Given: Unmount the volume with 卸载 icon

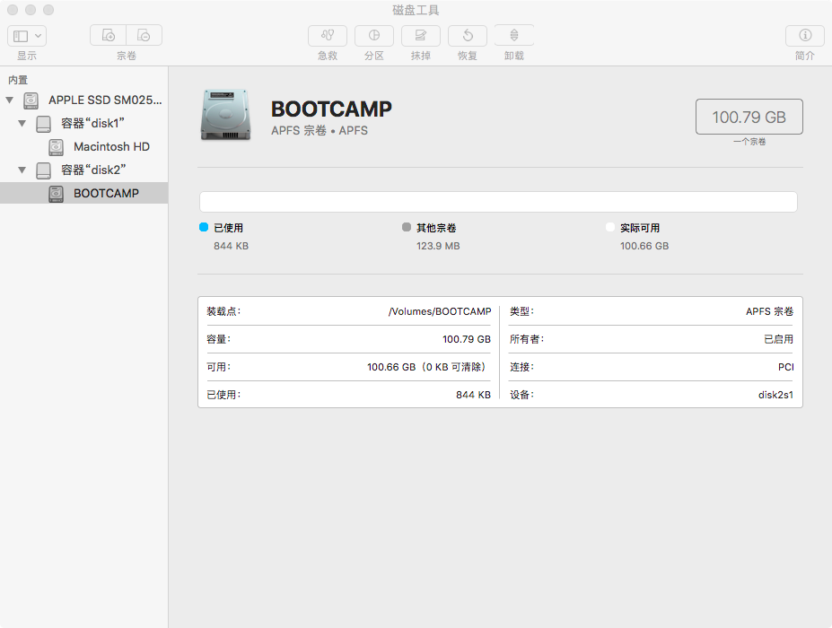Looking at the screenshot, I should pyautogui.click(x=513, y=36).
